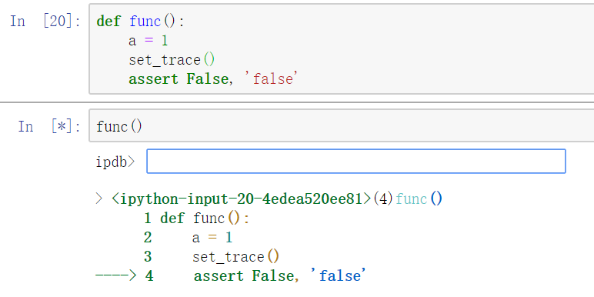Click debugger output line 2 'a = 1'
This screenshot has width=594, height=297.
click(x=188, y=238)
